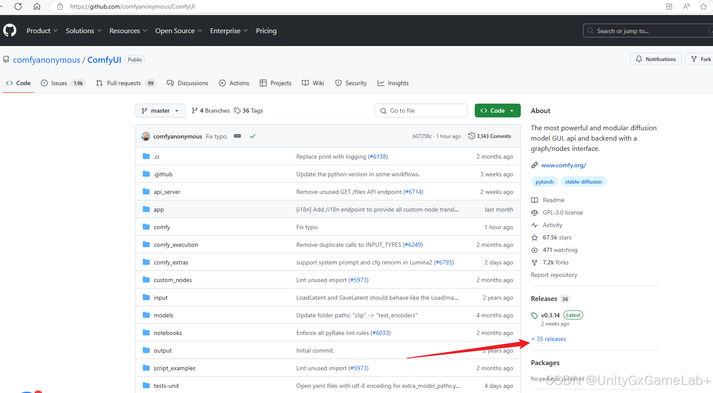The height and width of the screenshot is (393, 713).
Task: Click the history clock icon by commits
Action: (472, 136)
